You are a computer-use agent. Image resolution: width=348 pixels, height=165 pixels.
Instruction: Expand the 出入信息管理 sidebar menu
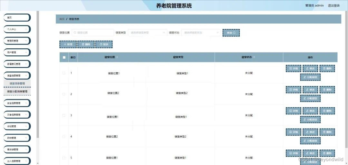click(x=17, y=161)
